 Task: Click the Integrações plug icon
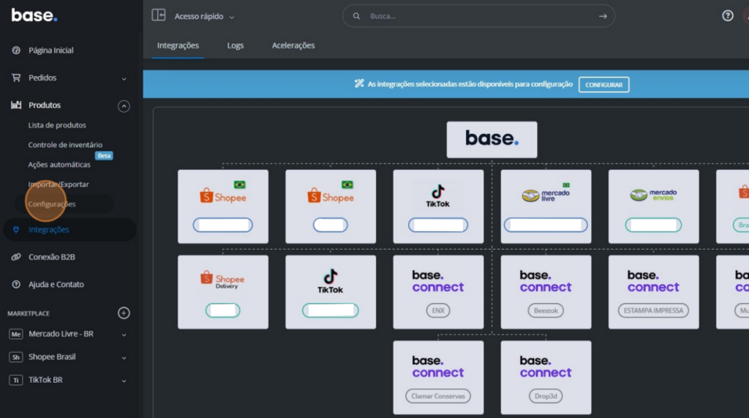16,230
